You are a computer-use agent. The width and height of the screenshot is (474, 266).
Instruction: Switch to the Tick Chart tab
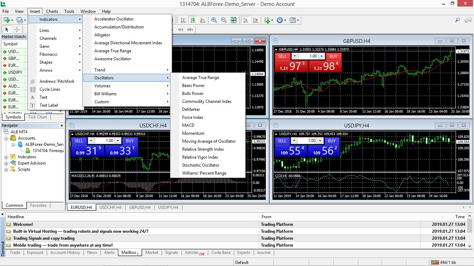pos(37,117)
